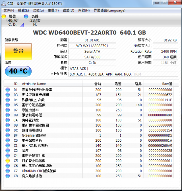Click the yellow 警告 health status button
The image size is (182, 191).
point(18,51)
